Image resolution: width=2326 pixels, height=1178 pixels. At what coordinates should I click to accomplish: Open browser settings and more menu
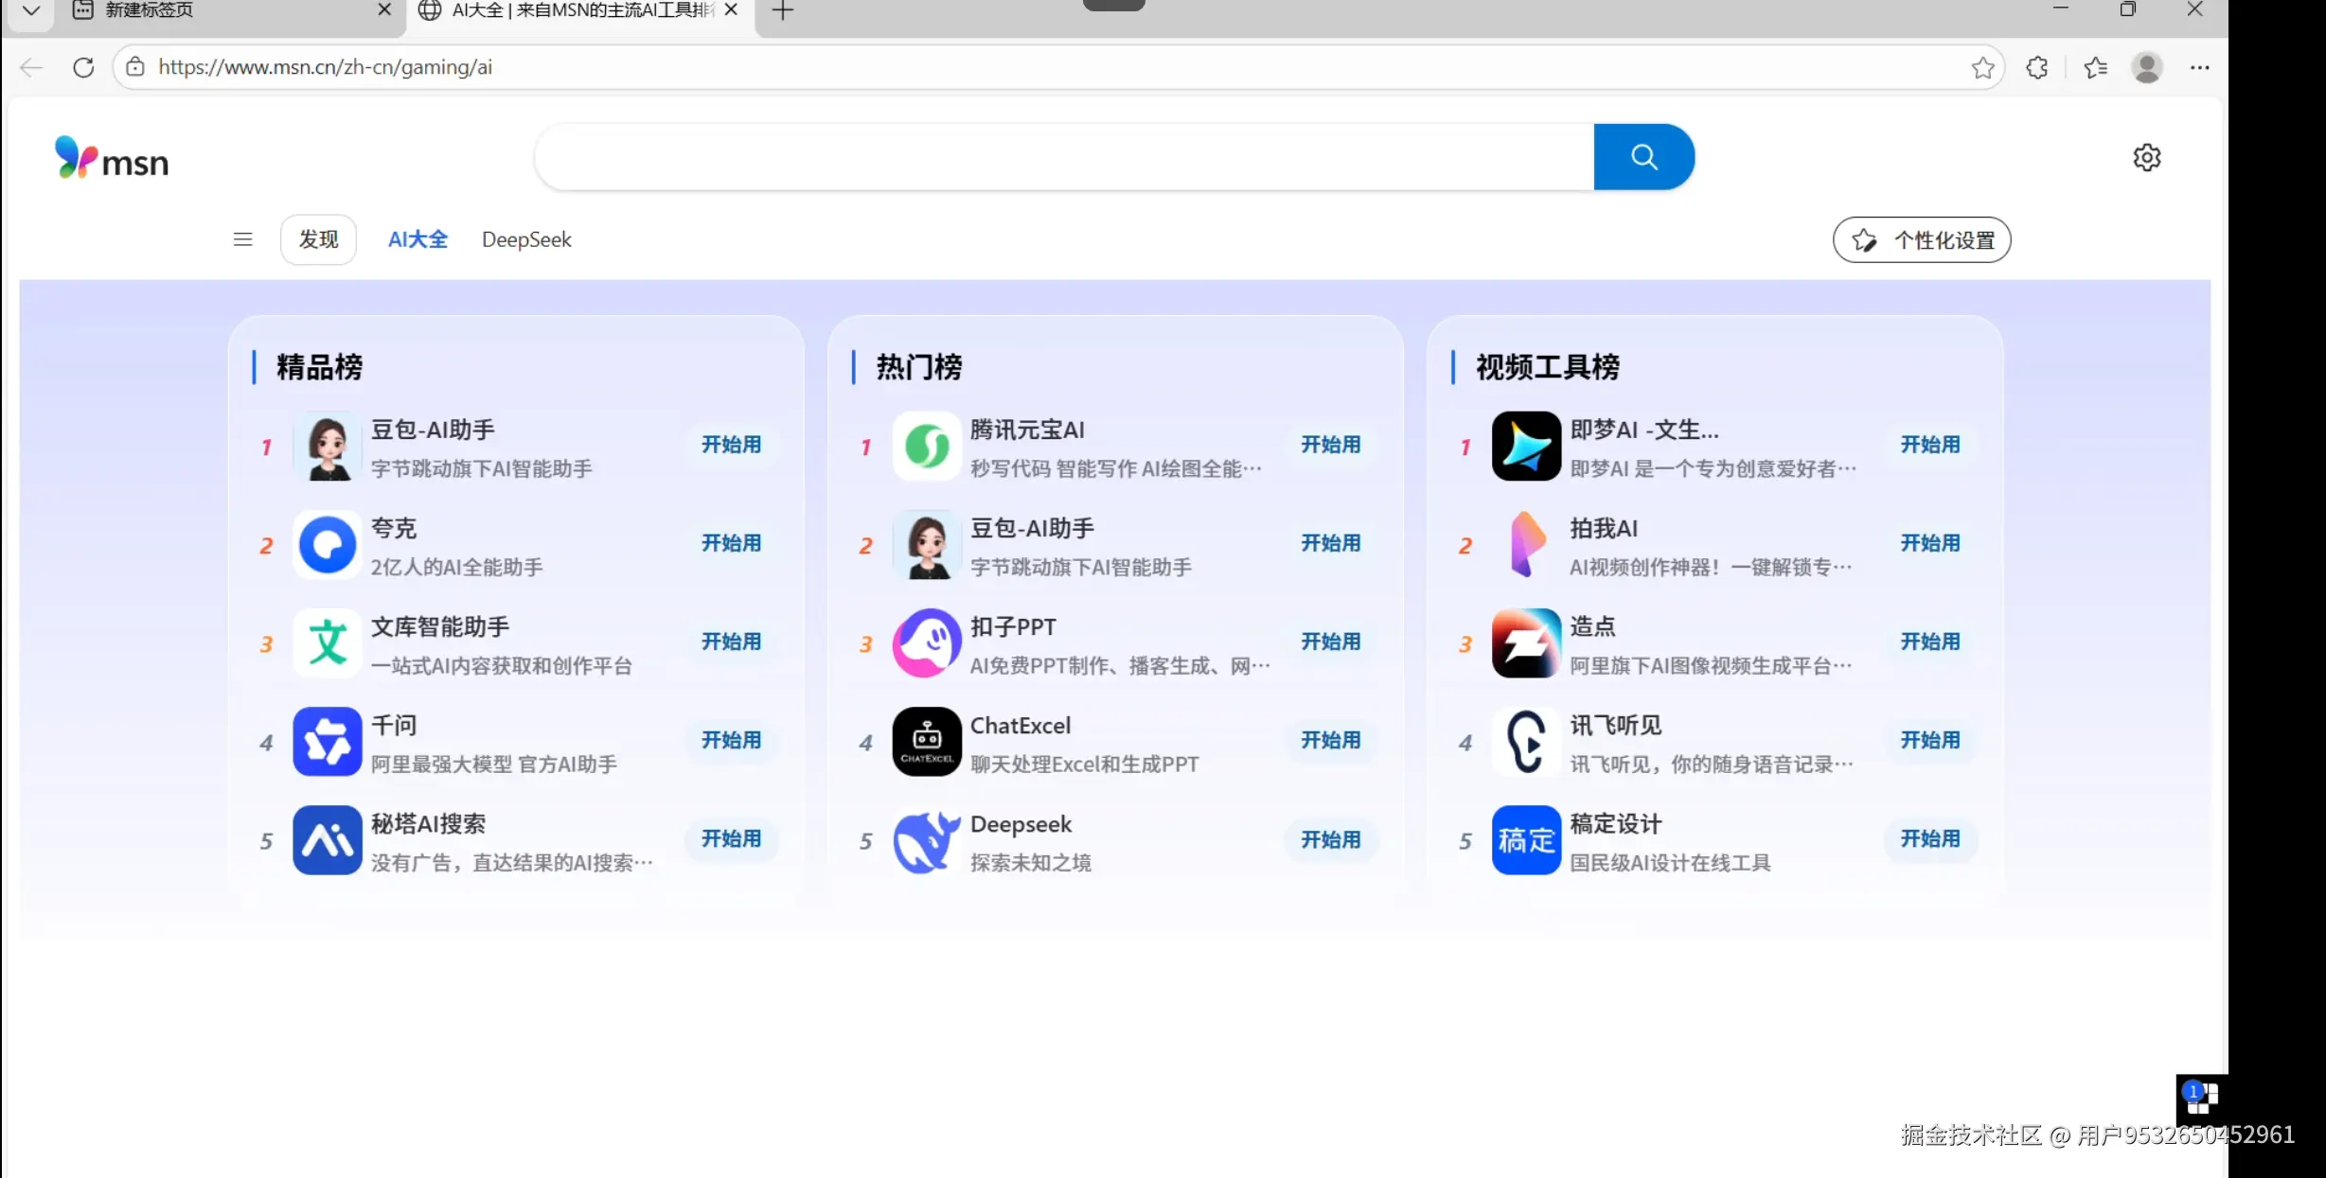pyautogui.click(x=2199, y=67)
